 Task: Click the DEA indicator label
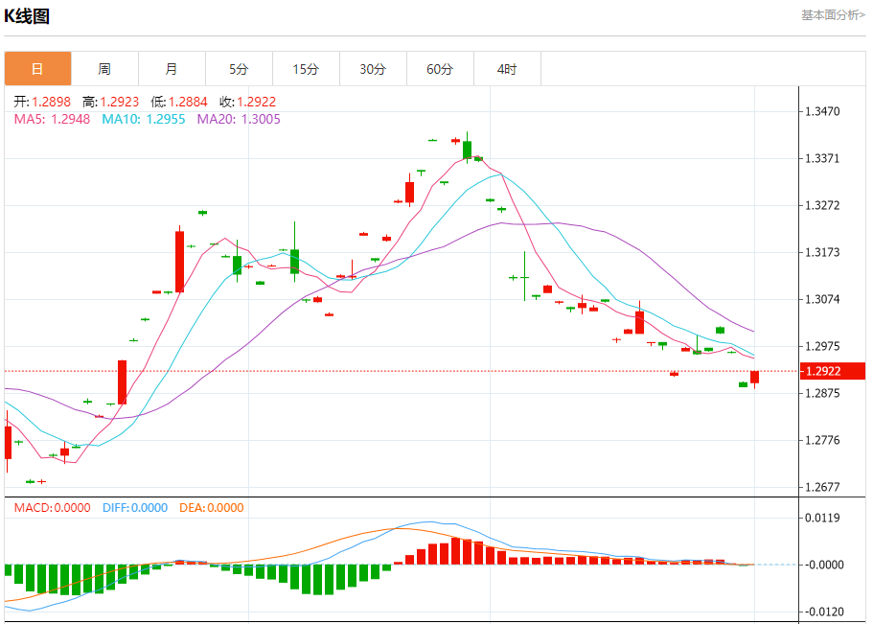pos(211,508)
